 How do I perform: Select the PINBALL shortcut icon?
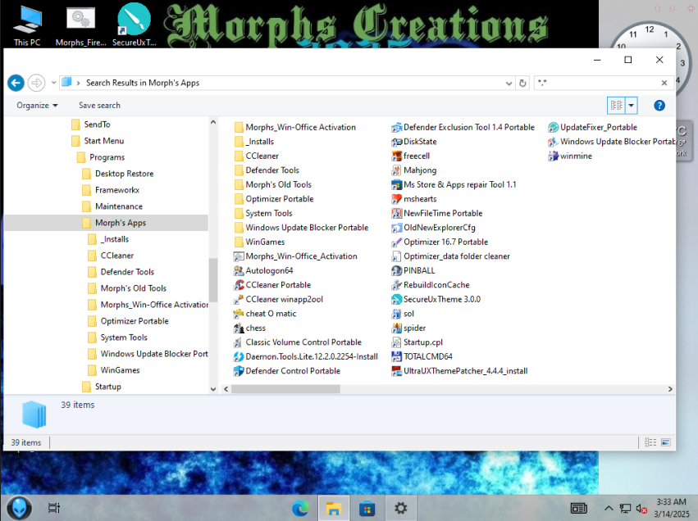[396, 270]
